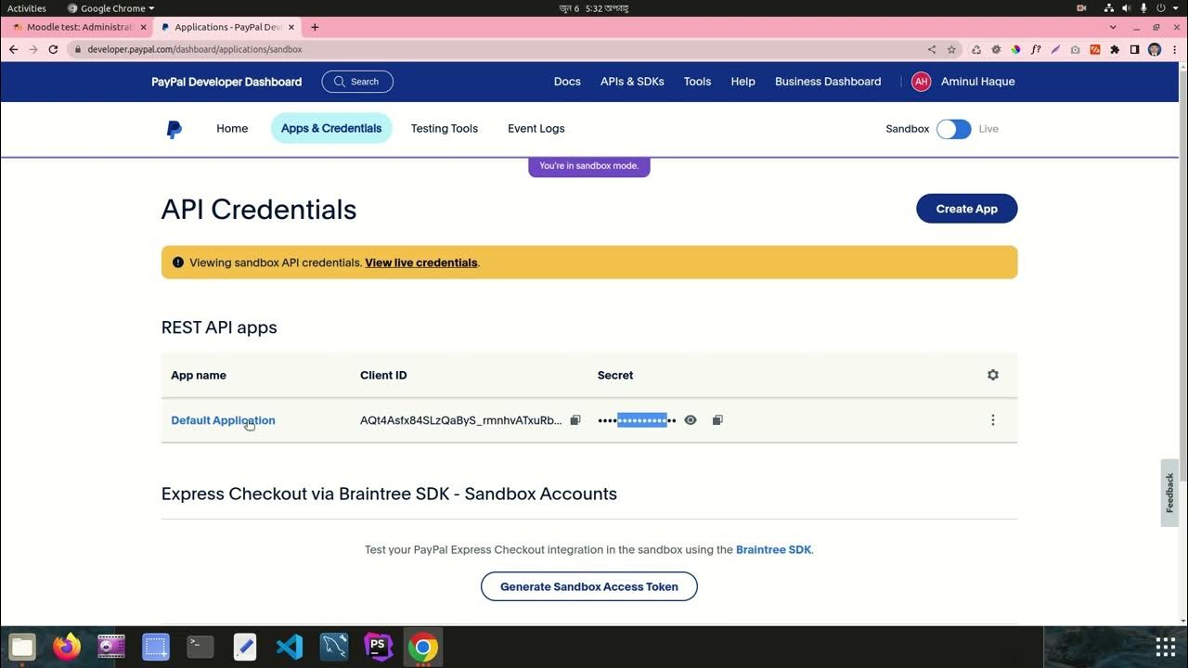The width and height of the screenshot is (1188, 668).
Task: Follow the View live credentials link
Action: [x=421, y=263]
